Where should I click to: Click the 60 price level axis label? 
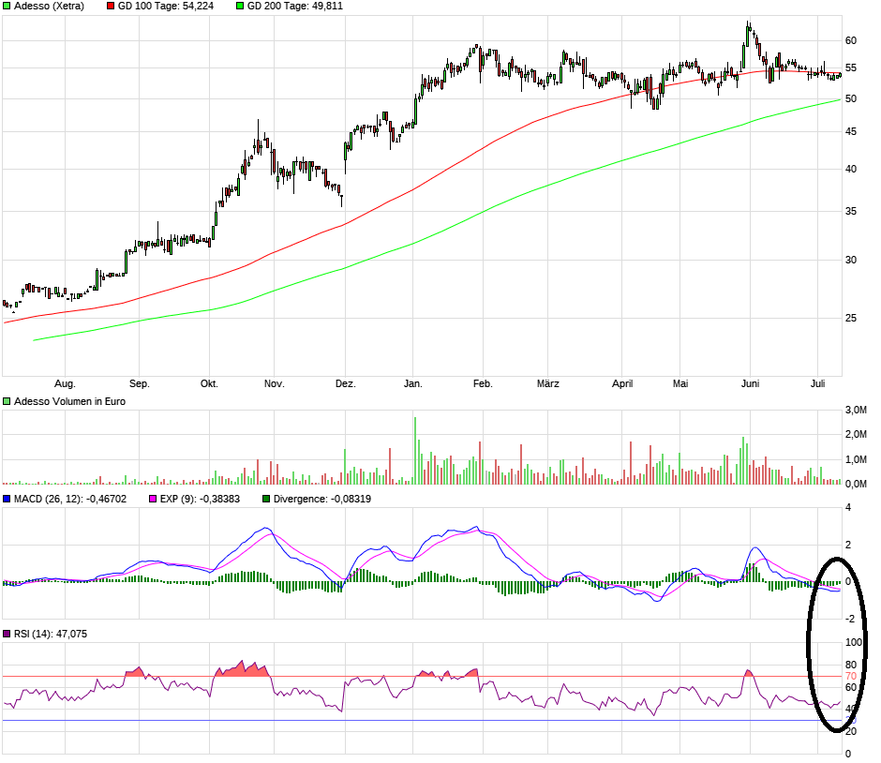pos(851,40)
